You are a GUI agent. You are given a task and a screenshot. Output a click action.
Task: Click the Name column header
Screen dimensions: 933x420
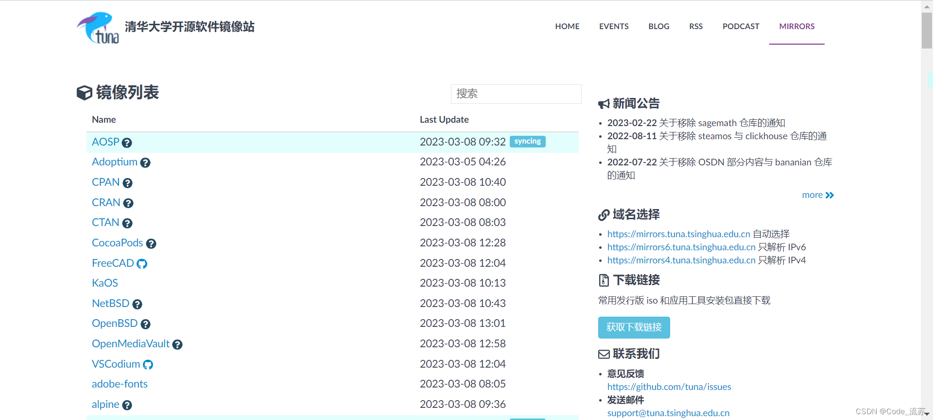click(x=104, y=119)
